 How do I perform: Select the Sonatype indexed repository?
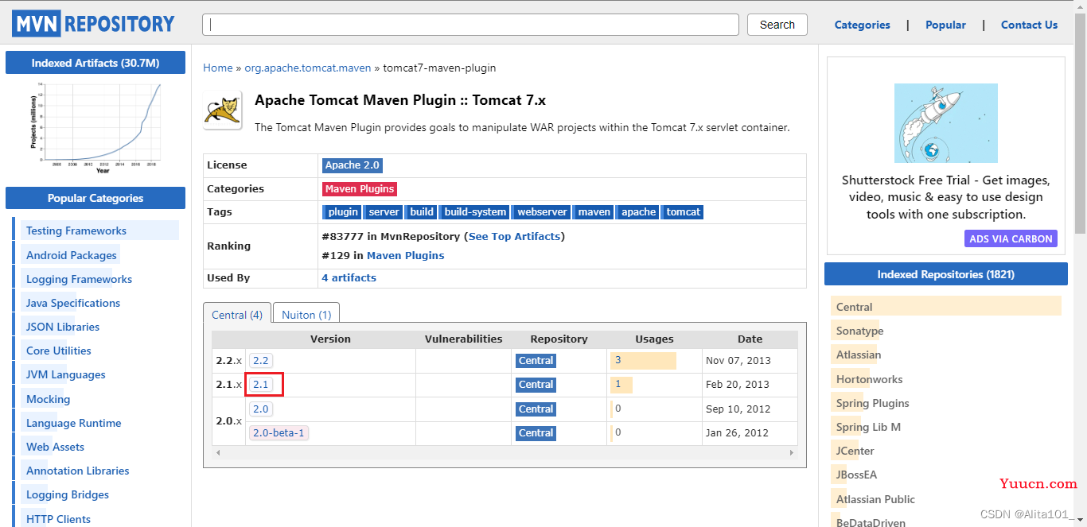point(860,331)
